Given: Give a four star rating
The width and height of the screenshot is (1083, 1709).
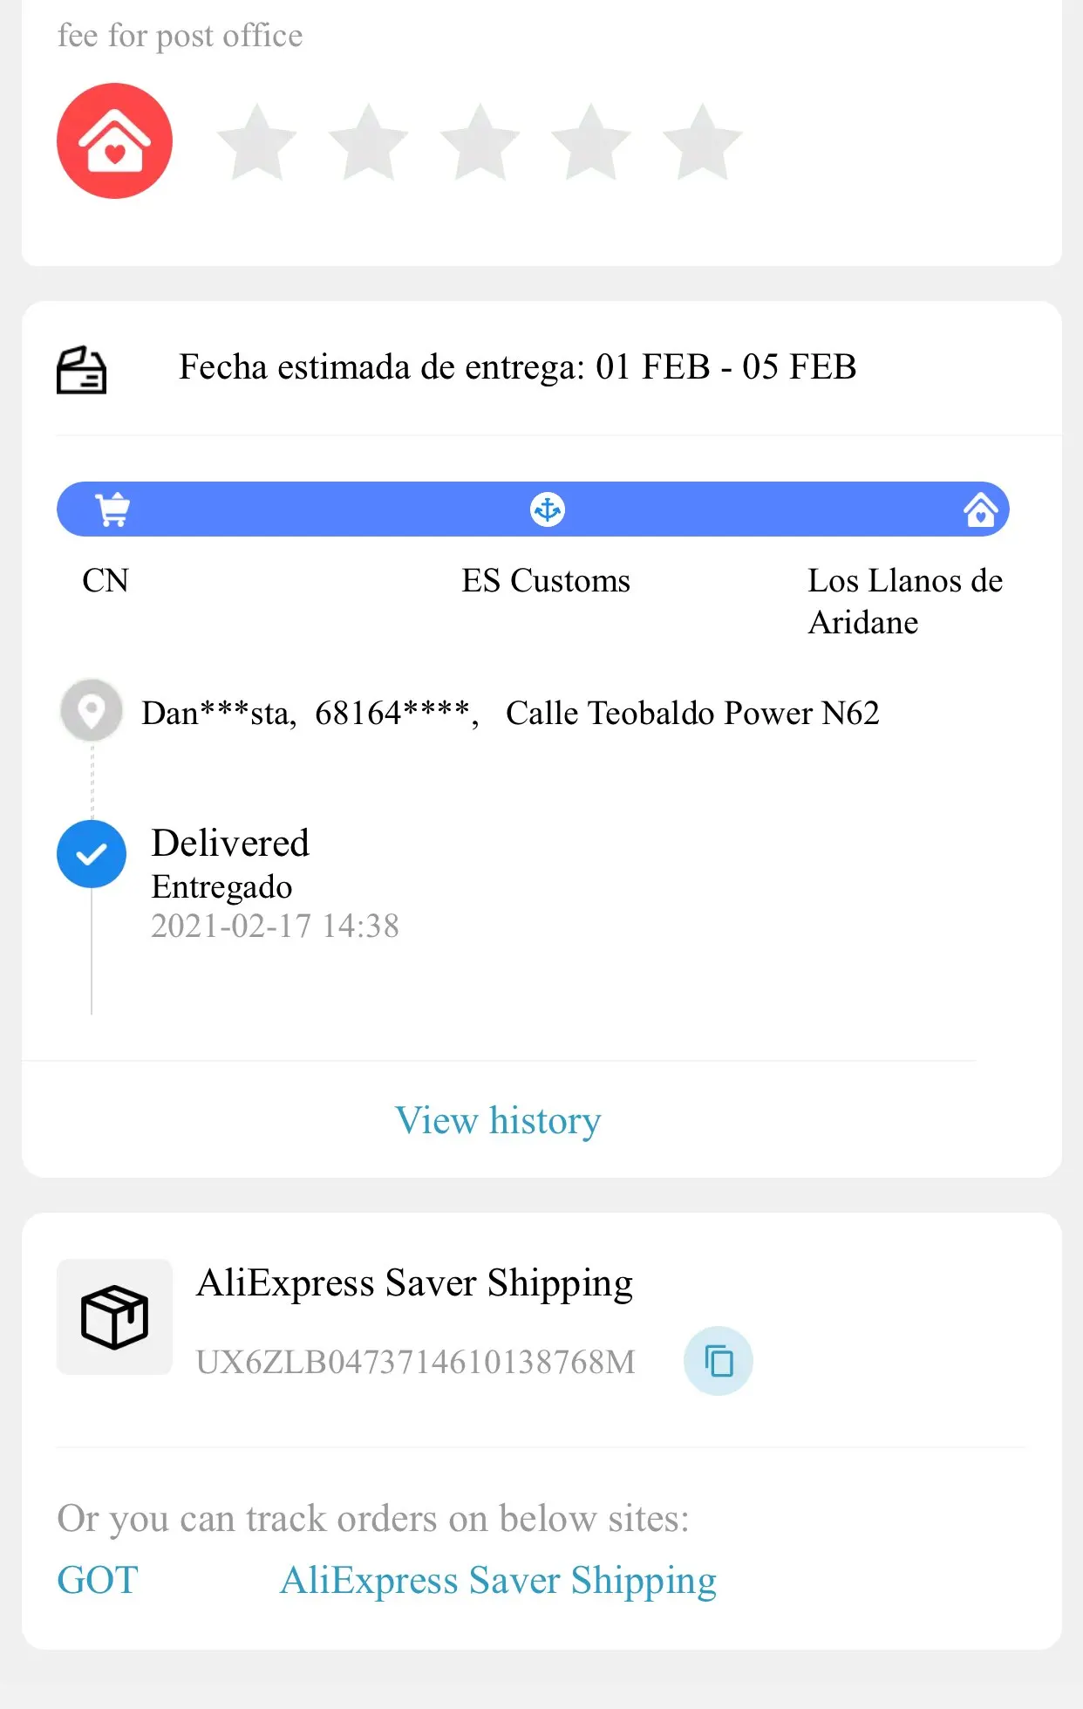Looking at the screenshot, I should point(591,142).
